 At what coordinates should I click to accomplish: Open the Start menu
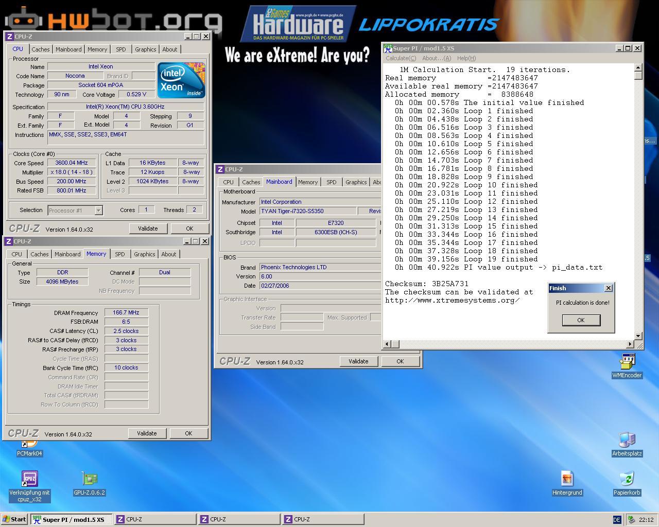pyautogui.click(x=14, y=519)
